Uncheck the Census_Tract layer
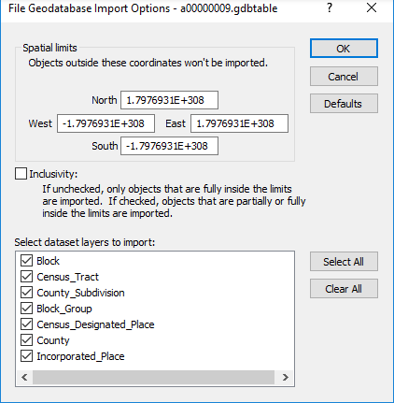 [x=26, y=277]
